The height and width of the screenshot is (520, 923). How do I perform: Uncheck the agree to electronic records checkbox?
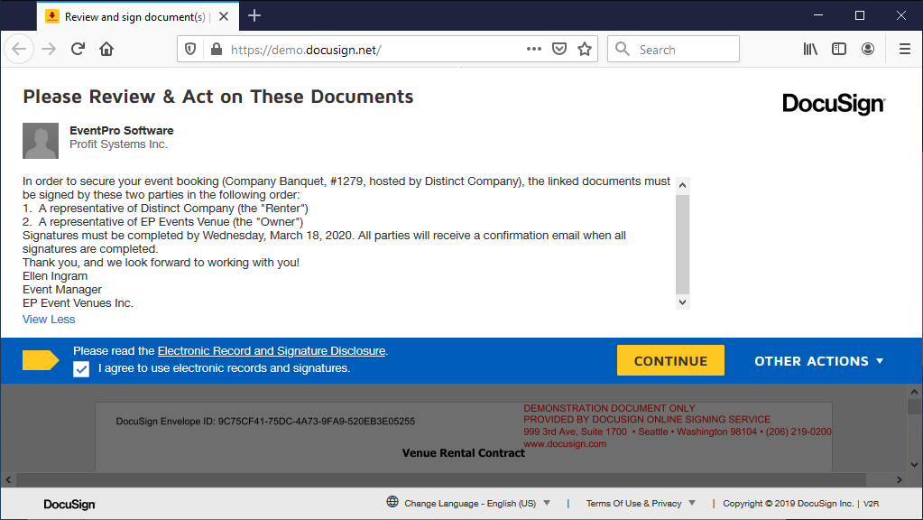tap(81, 369)
